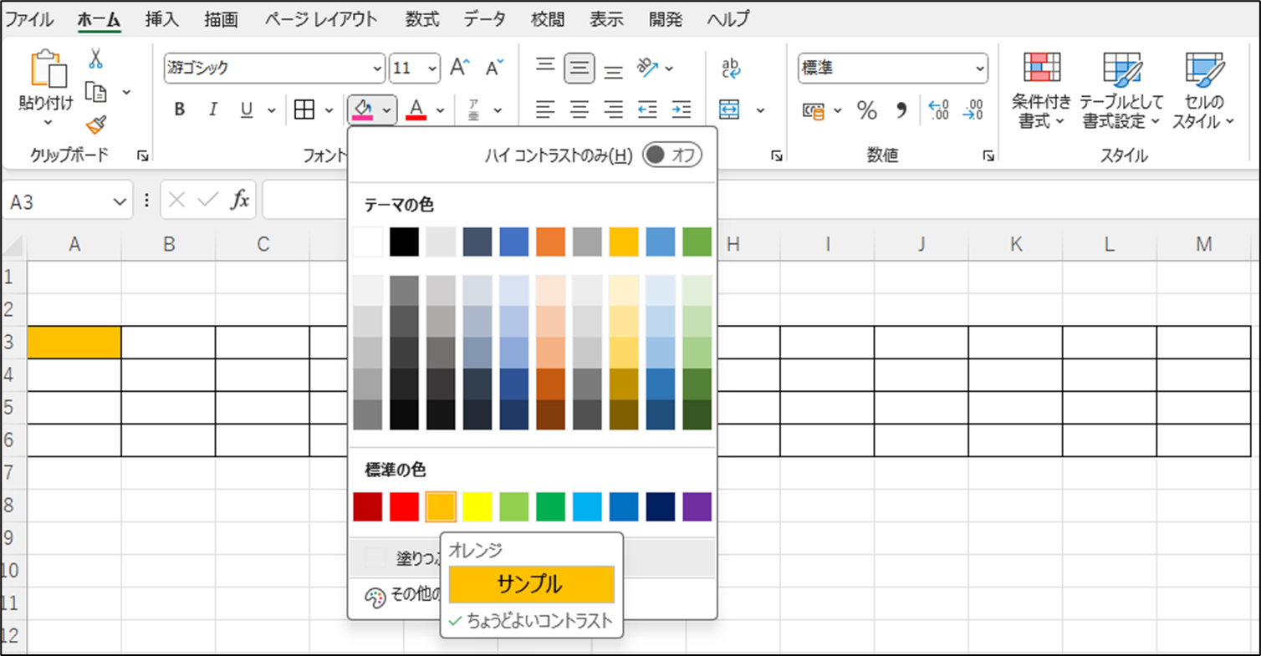Click the center horizontally icon

click(x=579, y=109)
